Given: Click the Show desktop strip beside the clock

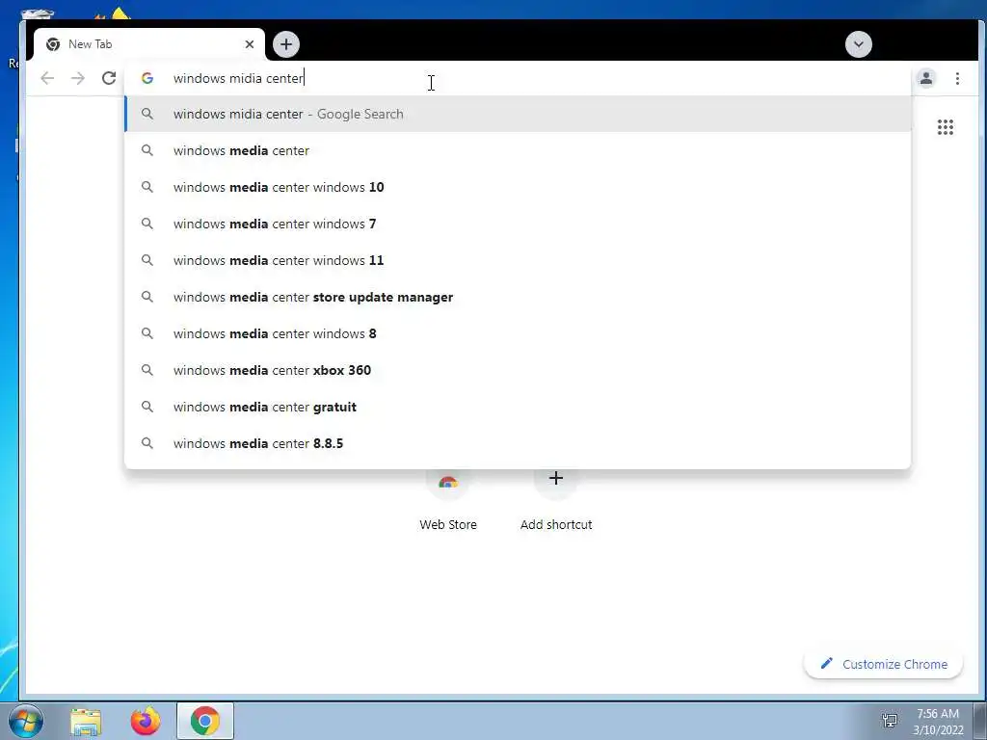Looking at the screenshot, I should pos(980,721).
